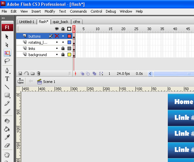Select the buttons layer row
Image resolution: width=194 pixels, height=162 pixels.
click(44, 36)
